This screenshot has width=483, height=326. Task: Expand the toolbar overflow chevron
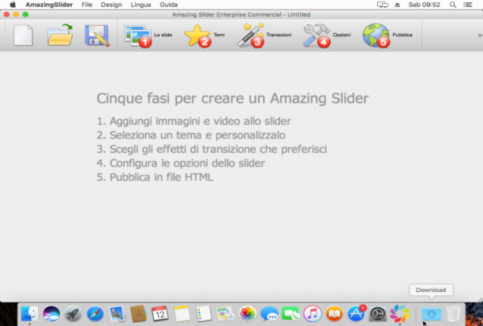point(479,36)
